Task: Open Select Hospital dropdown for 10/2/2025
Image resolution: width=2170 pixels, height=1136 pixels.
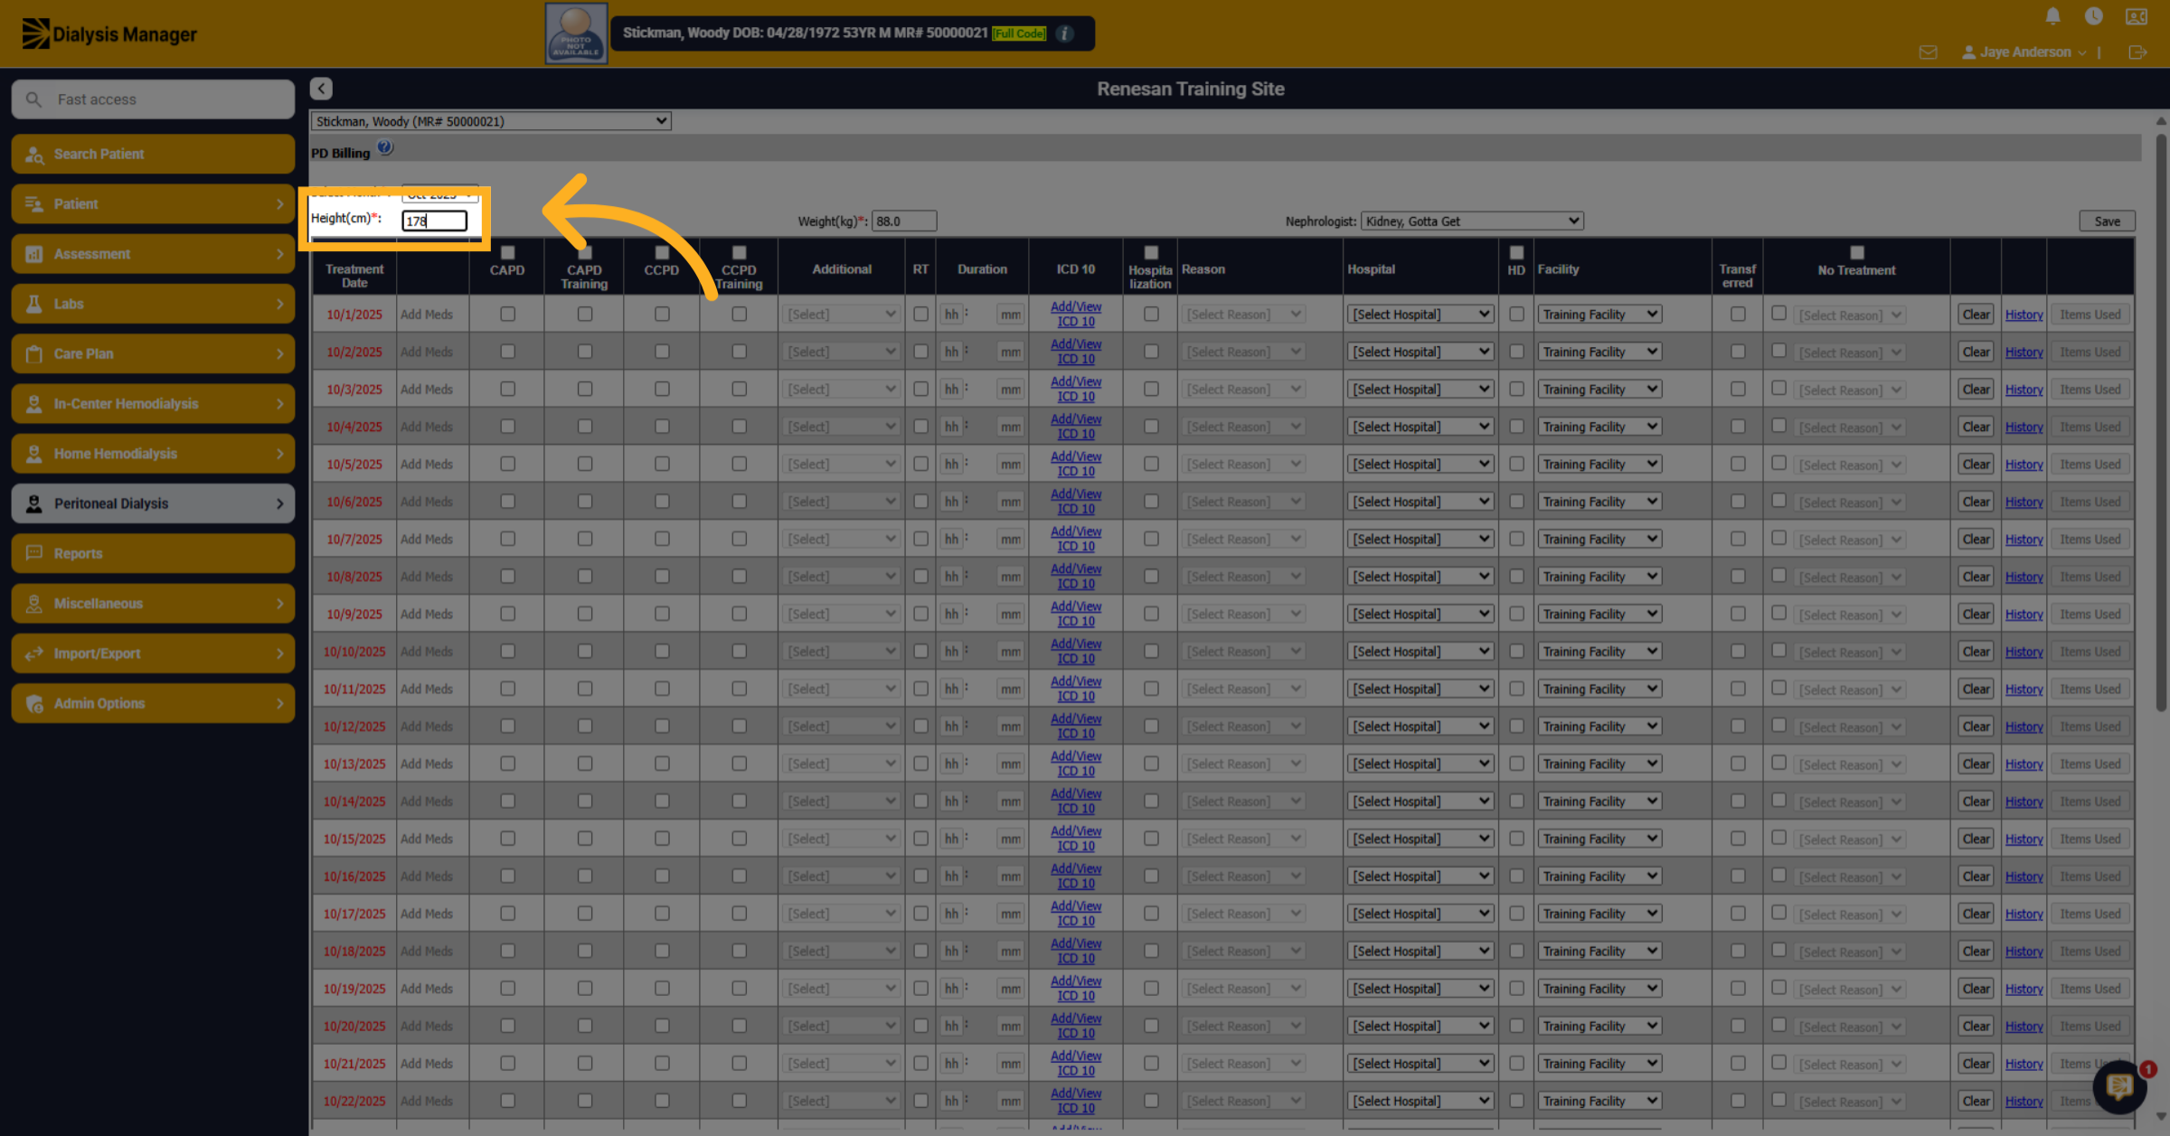Action: coord(1420,352)
